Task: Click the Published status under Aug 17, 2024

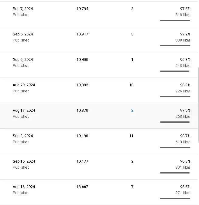Action: (21, 117)
